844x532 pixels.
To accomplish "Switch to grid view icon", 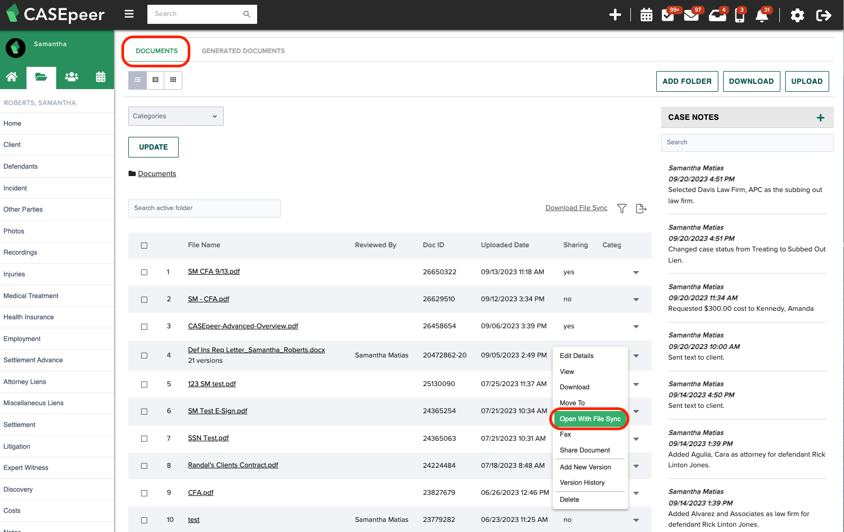I will tap(173, 80).
